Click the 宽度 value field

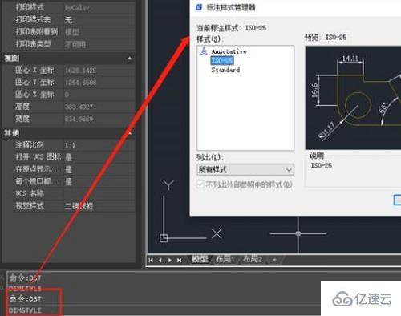click(99, 119)
